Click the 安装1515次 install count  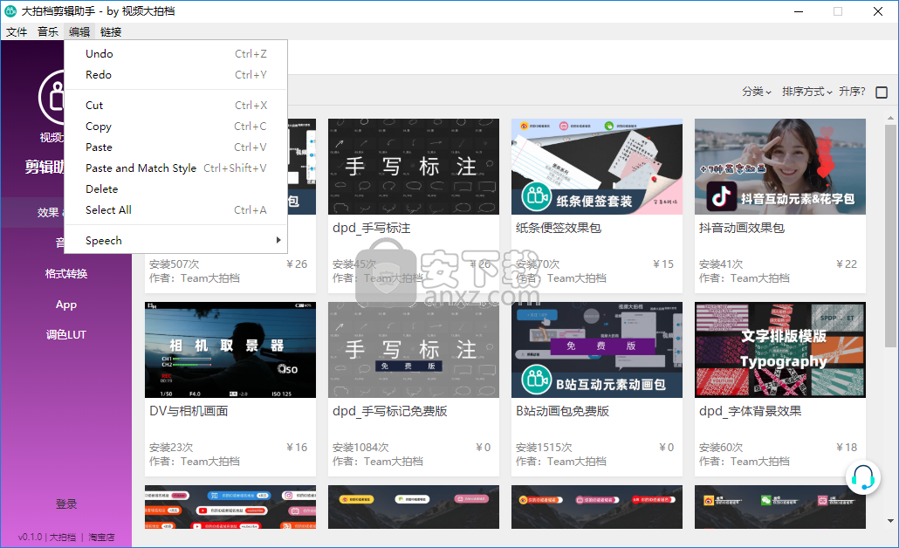click(x=544, y=448)
